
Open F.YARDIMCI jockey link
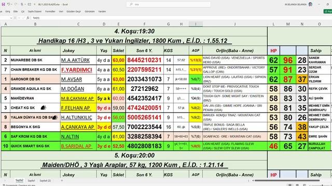(77, 70)
